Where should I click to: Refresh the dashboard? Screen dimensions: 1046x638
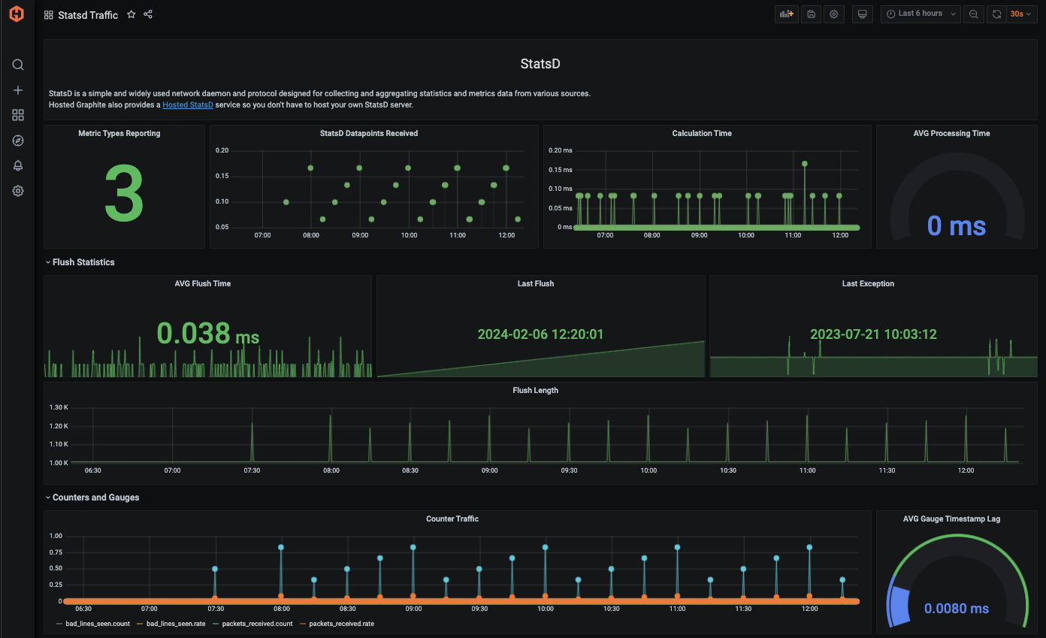pyautogui.click(x=996, y=14)
